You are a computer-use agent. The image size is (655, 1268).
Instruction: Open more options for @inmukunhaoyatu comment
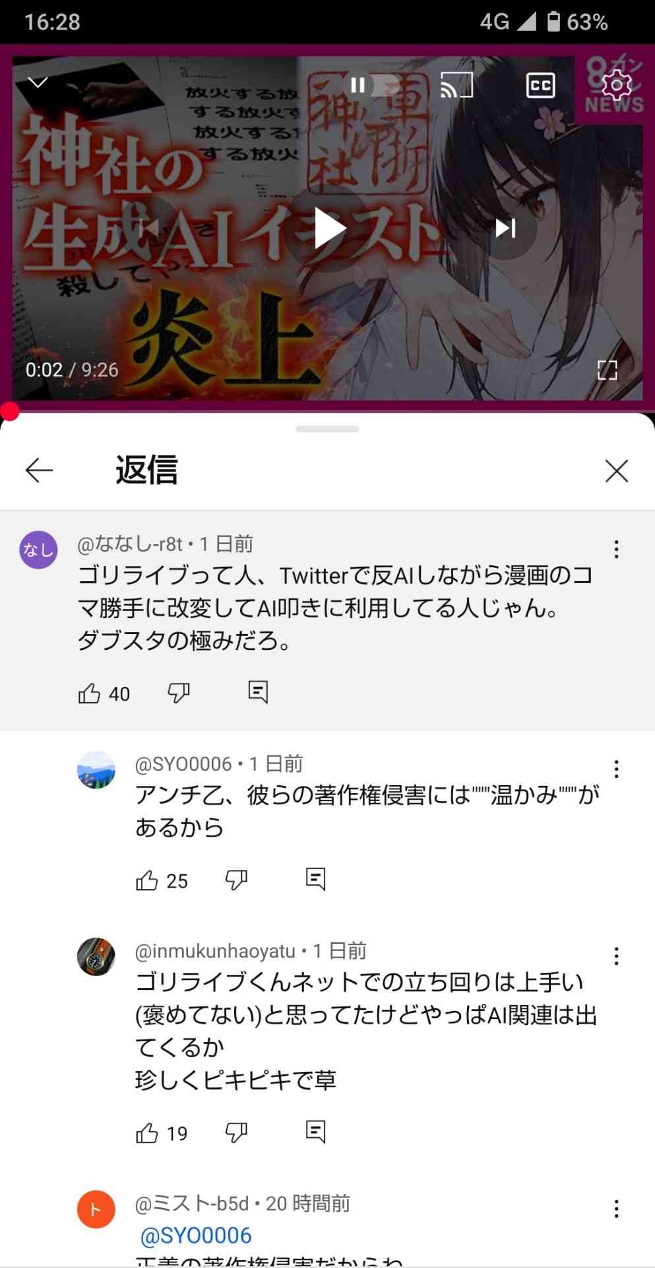[616, 956]
